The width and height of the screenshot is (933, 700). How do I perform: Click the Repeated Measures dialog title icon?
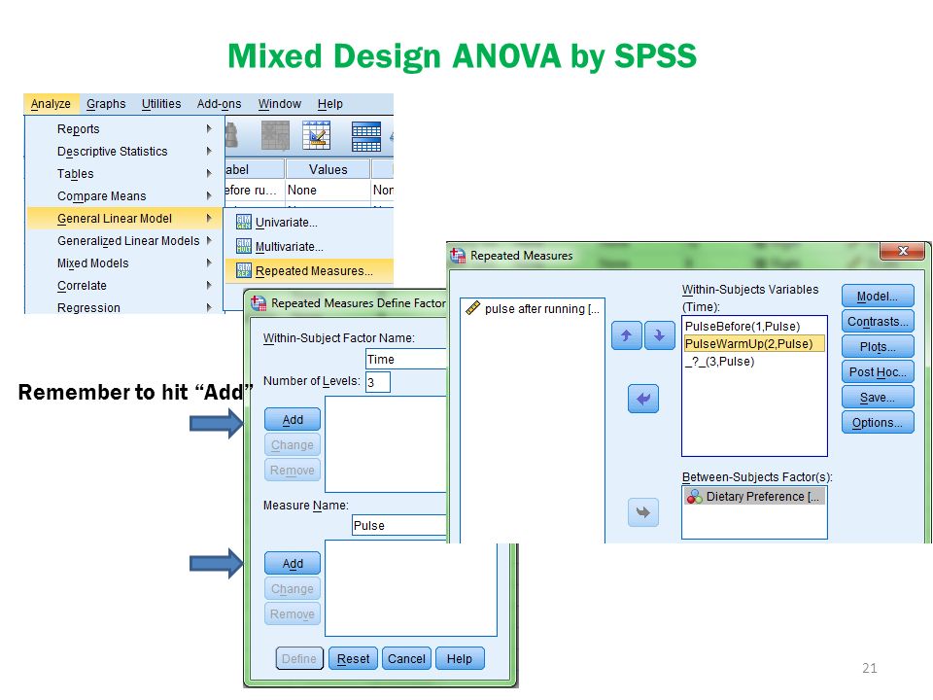pyautogui.click(x=458, y=256)
